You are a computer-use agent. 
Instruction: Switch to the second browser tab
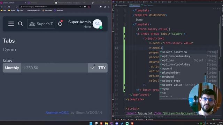click(40, 3)
